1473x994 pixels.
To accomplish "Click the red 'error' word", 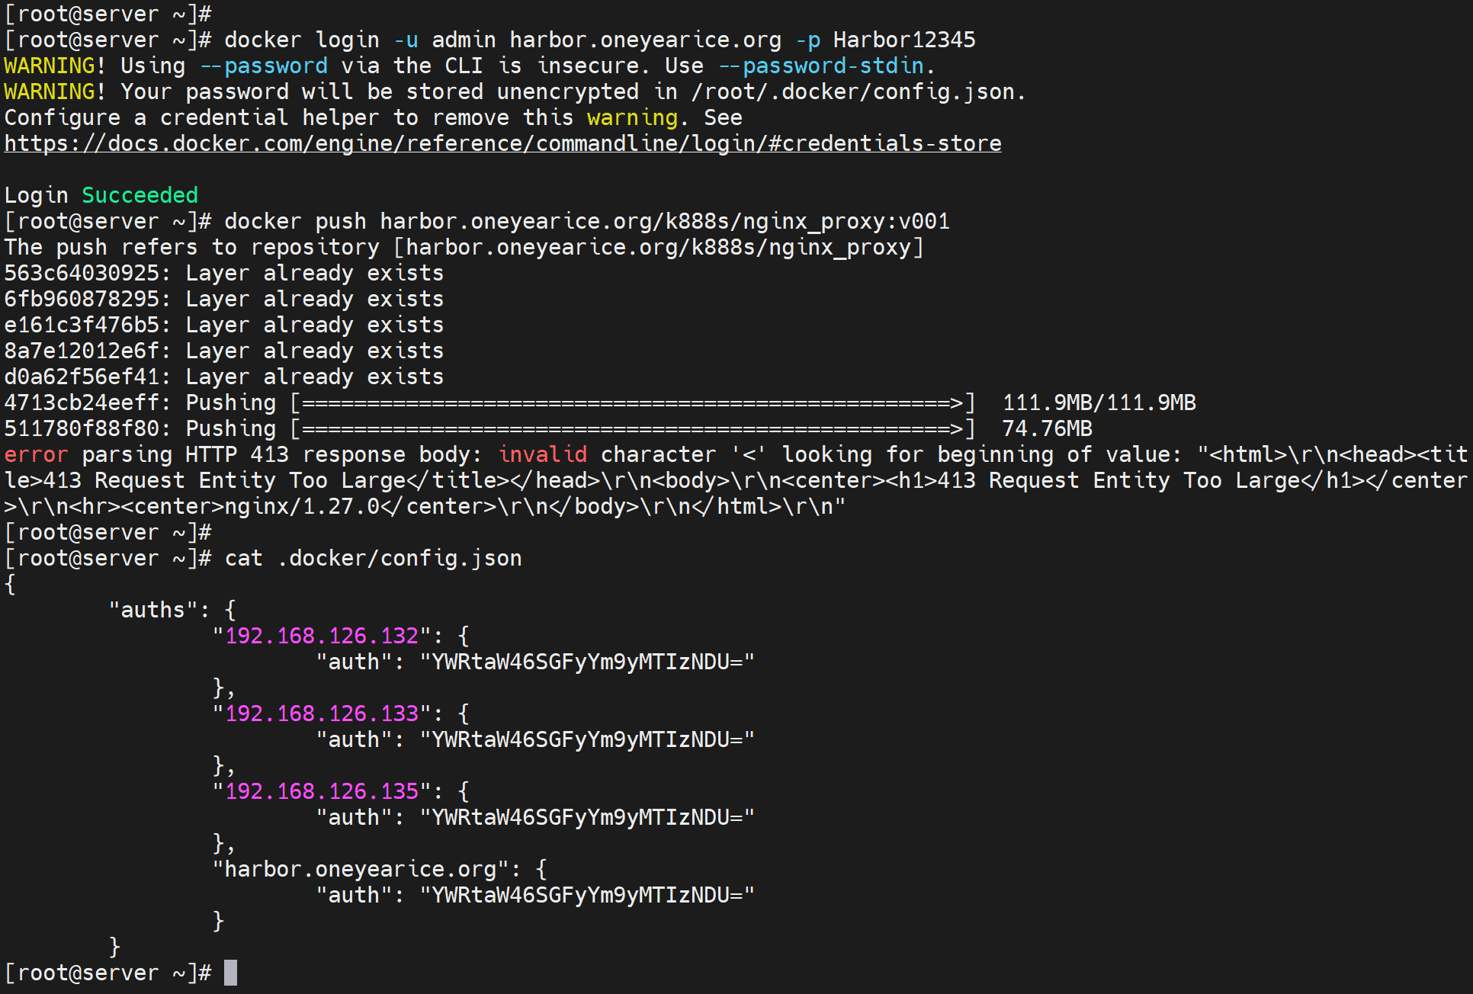I will 36,454.
